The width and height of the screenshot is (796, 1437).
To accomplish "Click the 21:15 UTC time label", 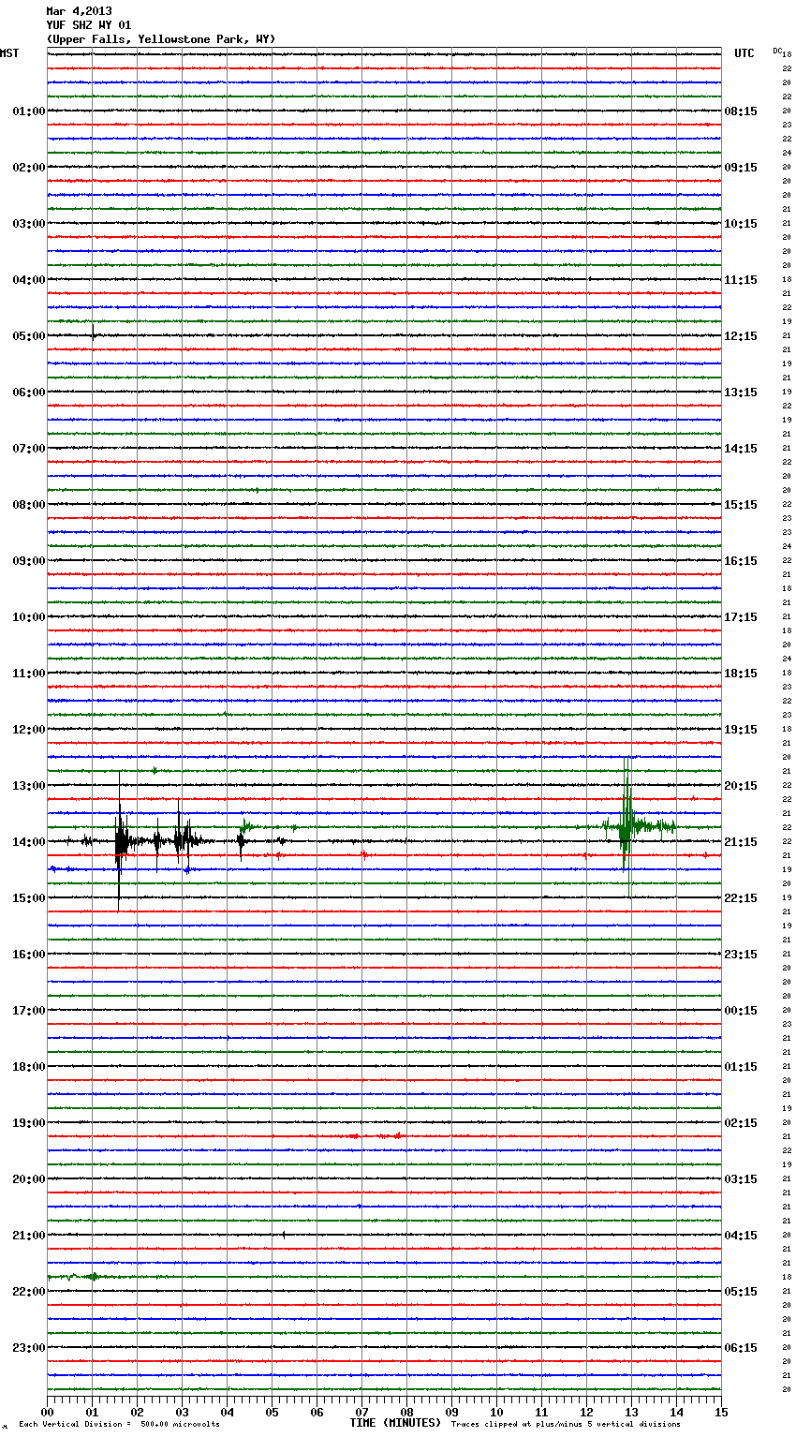I will click(x=741, y=842).
